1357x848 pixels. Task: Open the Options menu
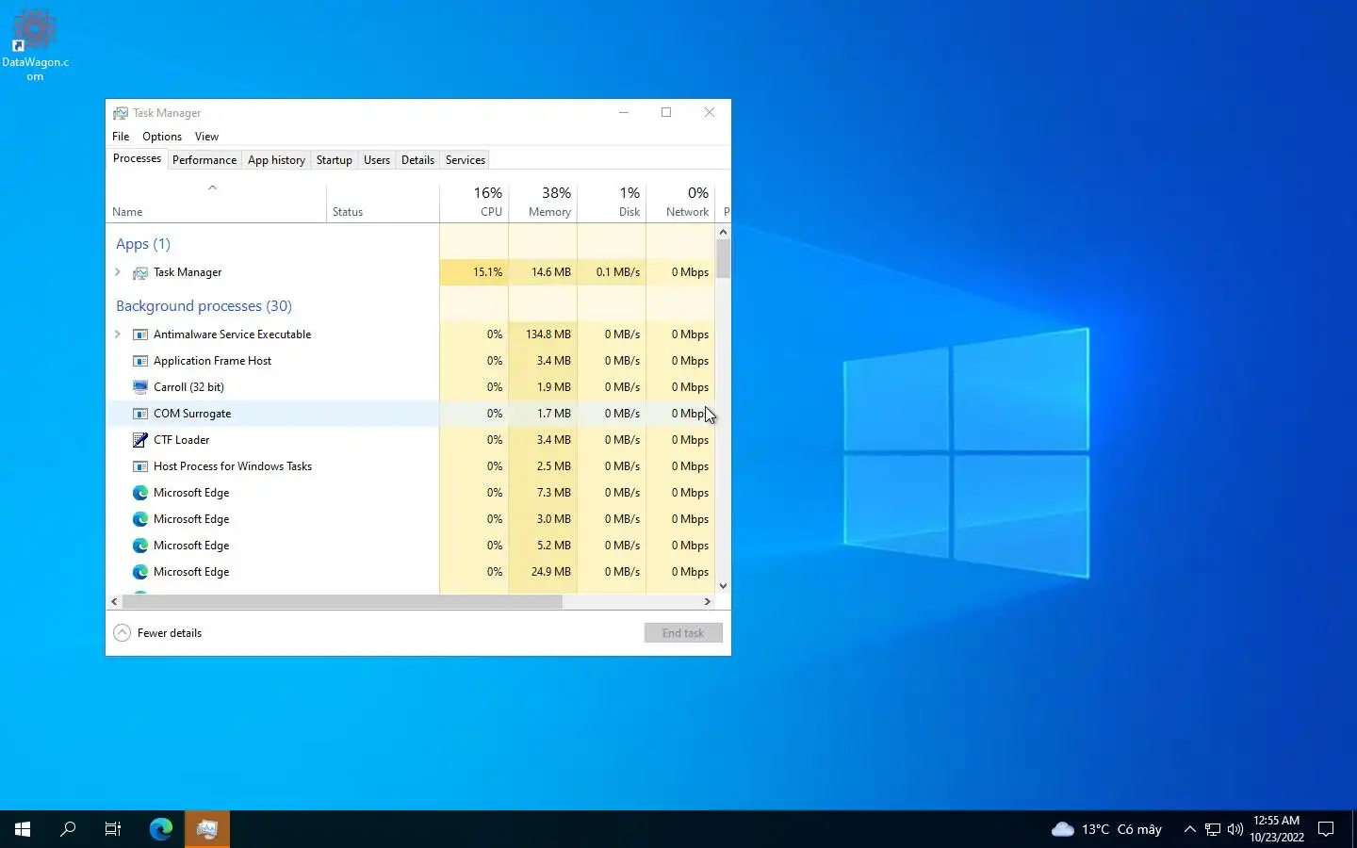[162, 137]
